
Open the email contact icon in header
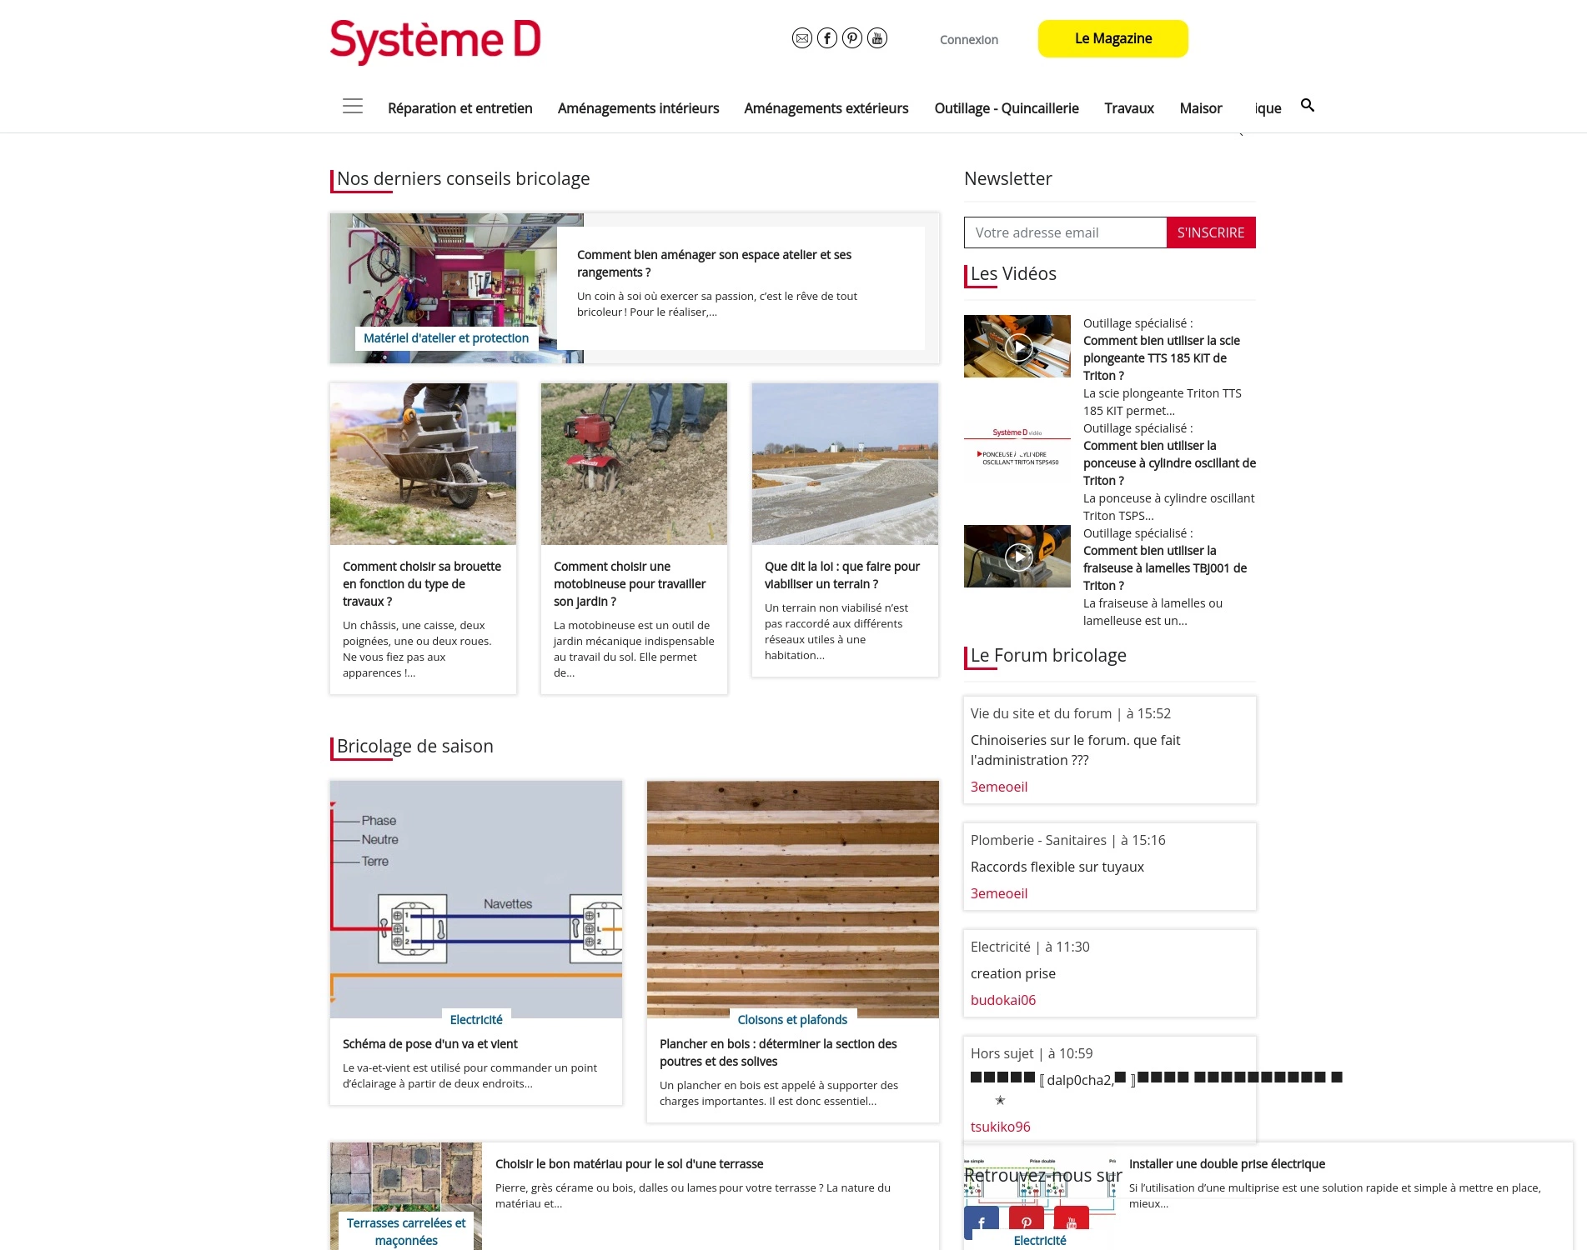pos(802,38)
